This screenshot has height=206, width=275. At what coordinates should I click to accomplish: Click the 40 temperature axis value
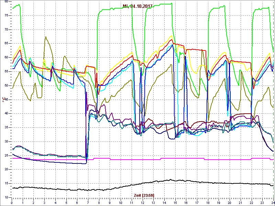click(x=6, y=114)
